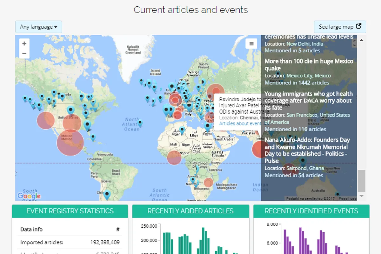Click red circle over Turkey
The height and width of the screenshot is (254, 381).
tap(210, 117)
